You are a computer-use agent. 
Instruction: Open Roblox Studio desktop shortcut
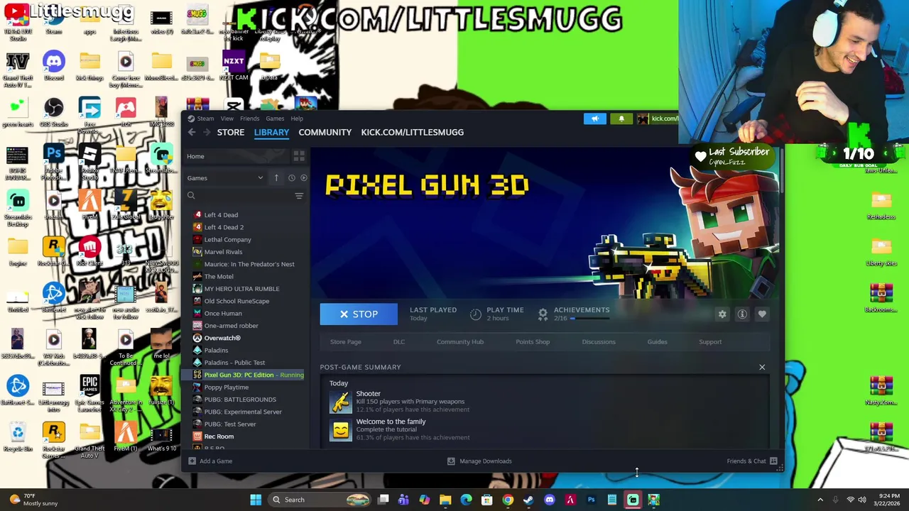[89, 158]
